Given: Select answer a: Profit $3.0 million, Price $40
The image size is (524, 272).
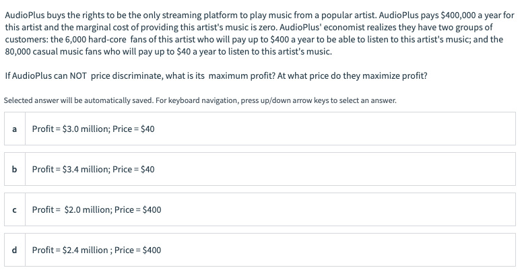Looking at the screenshot, I should point(261,129).
